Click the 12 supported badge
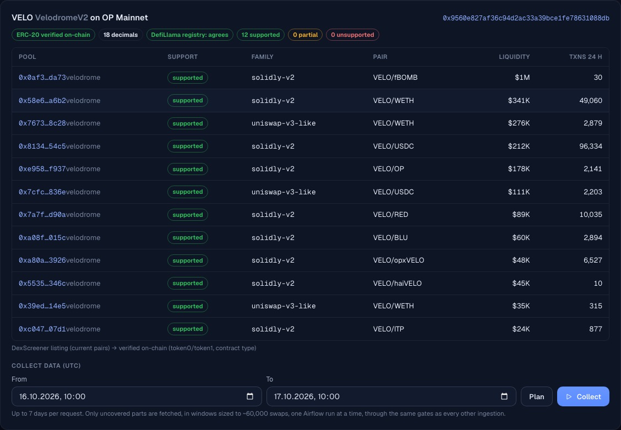Image resolution: width=621 pixels, height=430 pixels. (260, 35)
